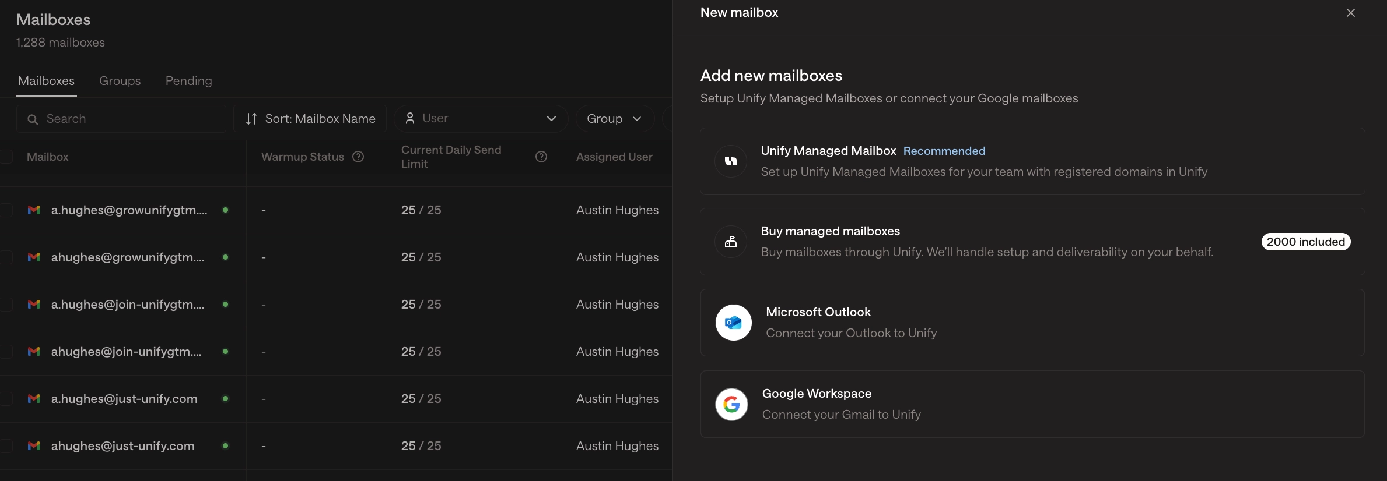Open the Group filter dropdown
This screenshot has height=481, width=1387.
pos(615,119)
